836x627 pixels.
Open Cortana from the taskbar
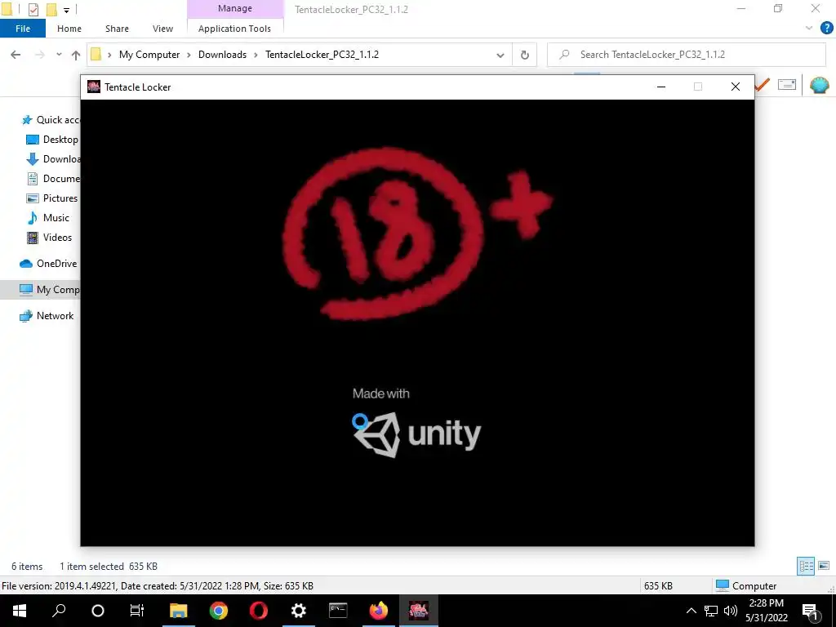98,611
